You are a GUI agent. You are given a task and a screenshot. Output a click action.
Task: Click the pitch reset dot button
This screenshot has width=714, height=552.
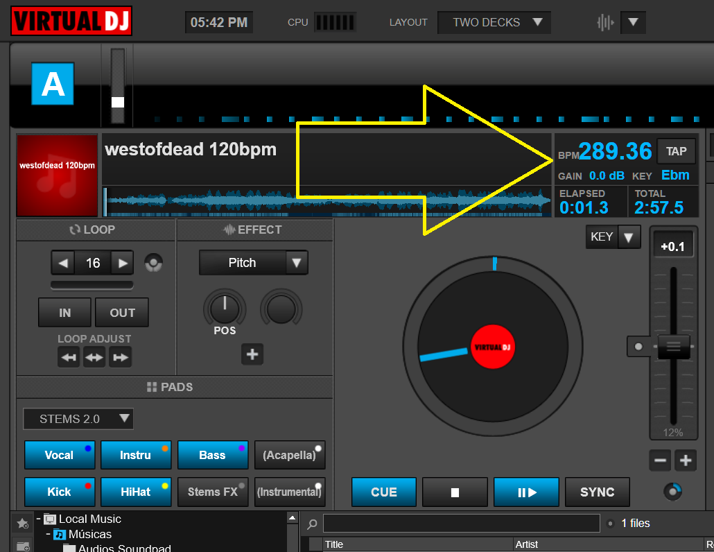pos(638,347)
